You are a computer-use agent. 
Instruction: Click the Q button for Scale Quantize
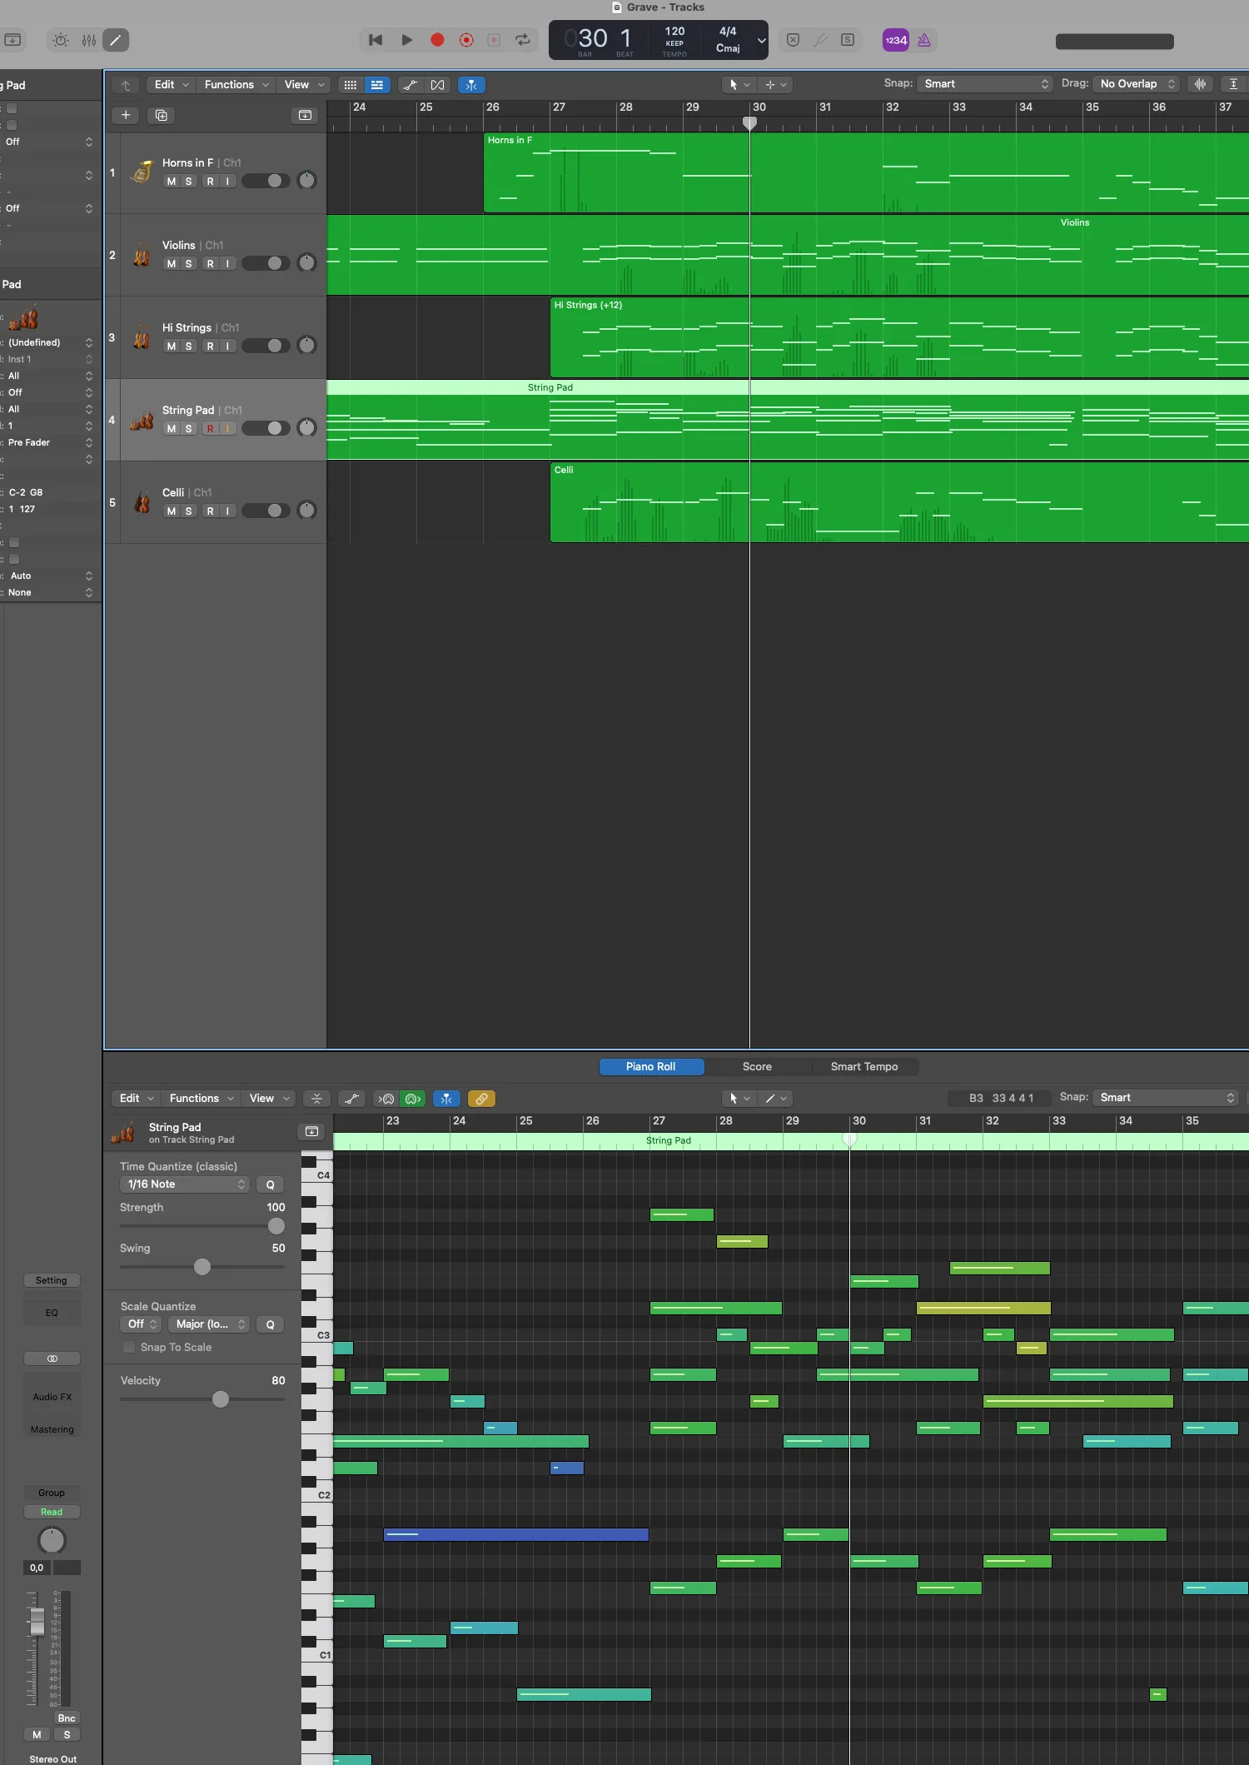tap(270, 1324)
